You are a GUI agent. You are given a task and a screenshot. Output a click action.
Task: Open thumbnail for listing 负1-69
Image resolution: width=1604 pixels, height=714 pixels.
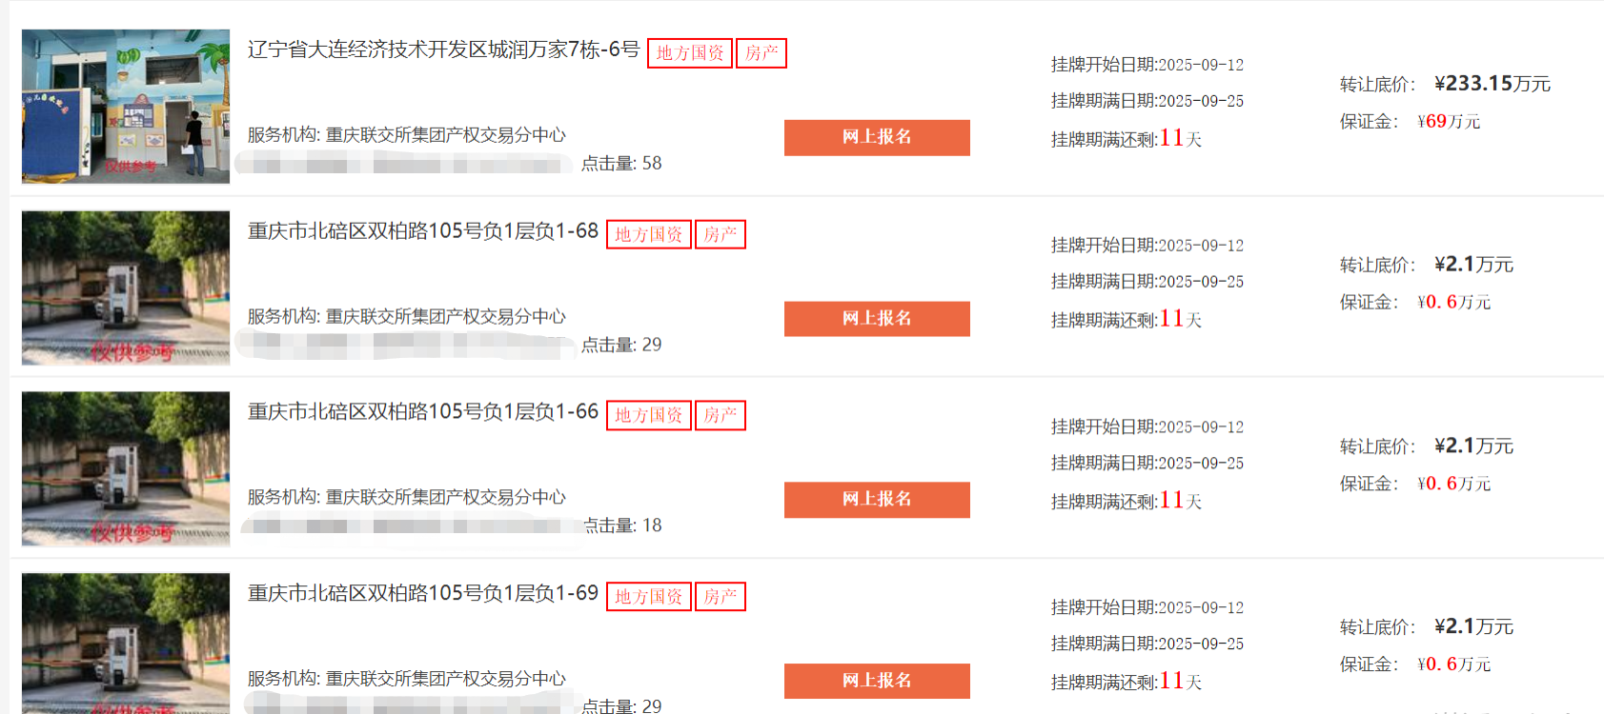(x=126, y=644)
